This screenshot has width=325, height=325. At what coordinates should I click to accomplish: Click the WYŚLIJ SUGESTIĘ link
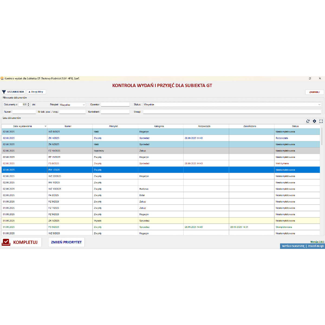pos(293,246)
